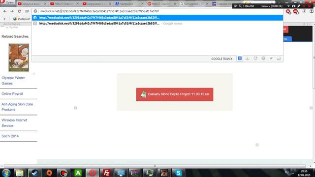
Task: Click the add bookmark plus icon
Action: tap(4, 19)
